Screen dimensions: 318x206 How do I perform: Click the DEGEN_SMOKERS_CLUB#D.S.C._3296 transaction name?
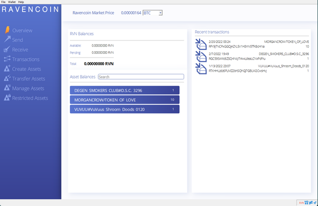tap(284, 54)
